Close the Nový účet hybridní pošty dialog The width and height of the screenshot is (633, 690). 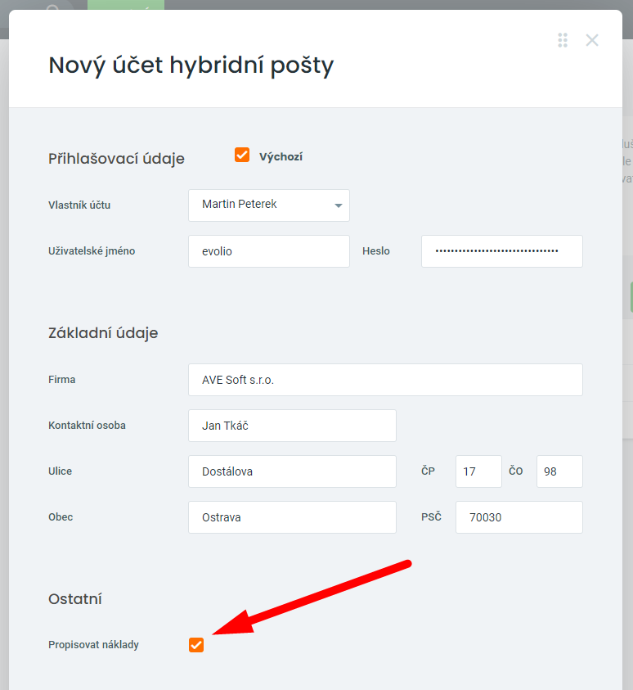[x=592, y=40]
